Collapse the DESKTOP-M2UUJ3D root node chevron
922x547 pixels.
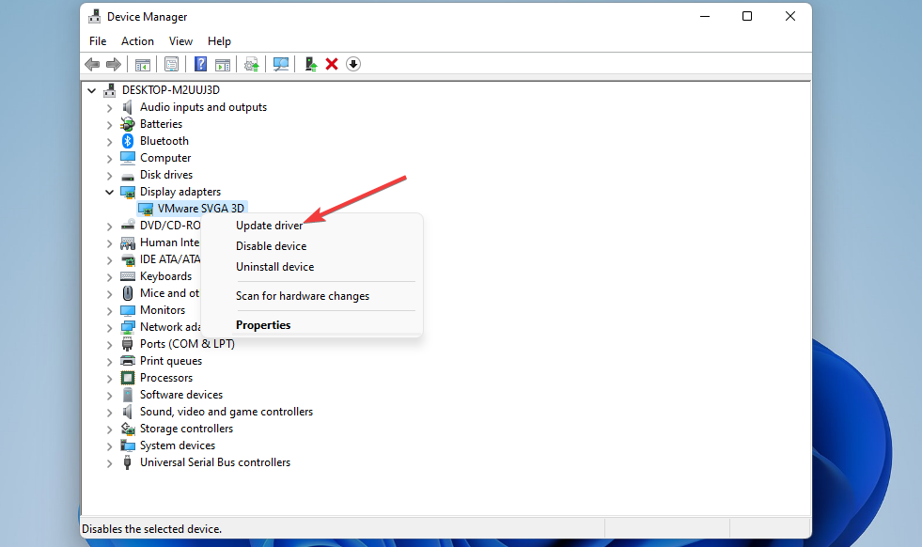[92, 90]
